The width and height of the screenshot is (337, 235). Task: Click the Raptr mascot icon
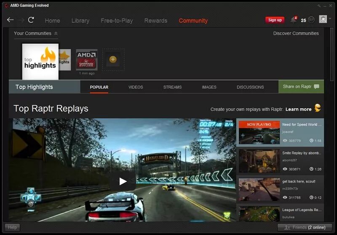coord(318,108)
